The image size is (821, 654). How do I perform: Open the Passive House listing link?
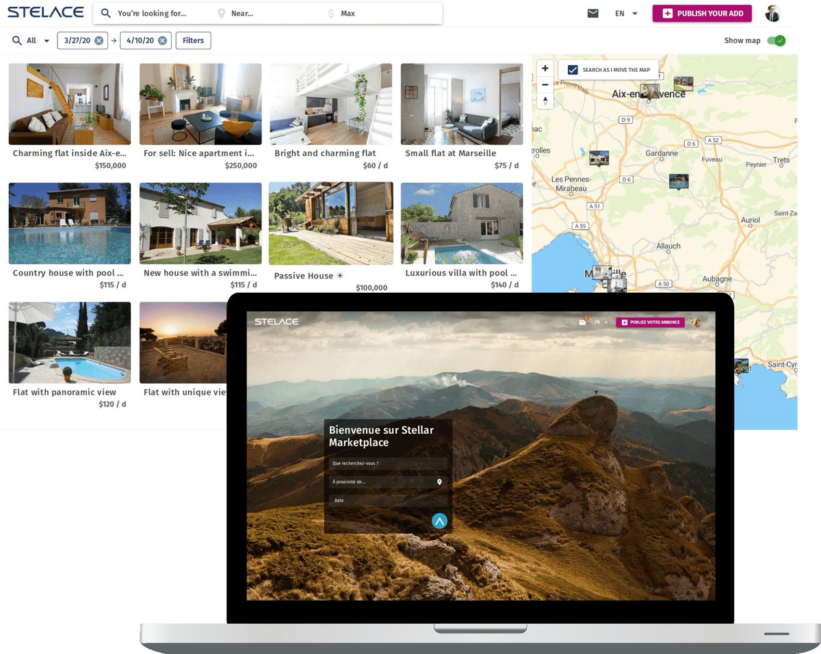pyautogui.click(x=304, y=276)
